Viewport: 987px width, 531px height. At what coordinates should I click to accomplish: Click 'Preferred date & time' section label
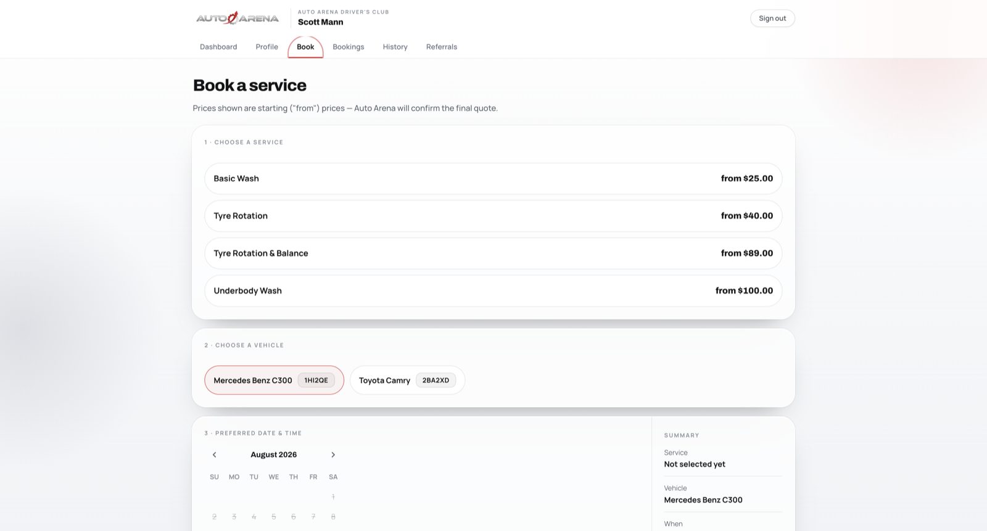pyautogui.click(x=253, y=434)
